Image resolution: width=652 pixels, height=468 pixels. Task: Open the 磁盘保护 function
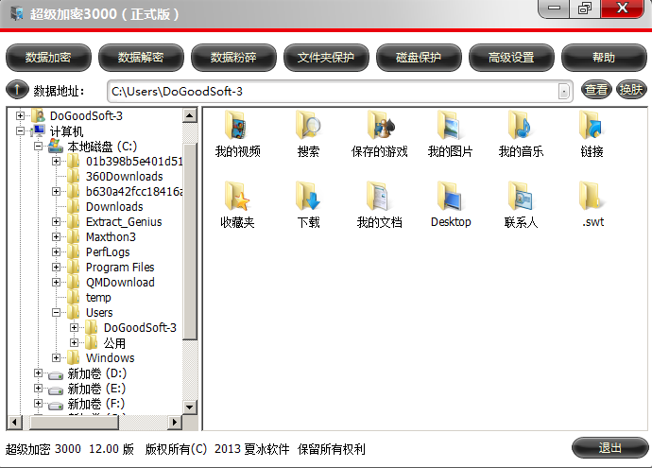click(419, 58)
